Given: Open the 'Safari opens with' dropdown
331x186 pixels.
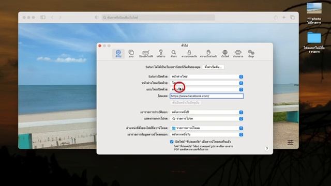Looking at the screenshot, I should click(x=206, y=76).
